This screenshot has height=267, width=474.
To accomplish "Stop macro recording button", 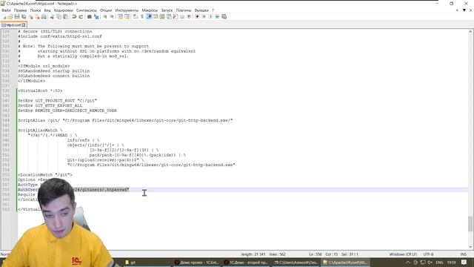I will (x=204, y=16).
